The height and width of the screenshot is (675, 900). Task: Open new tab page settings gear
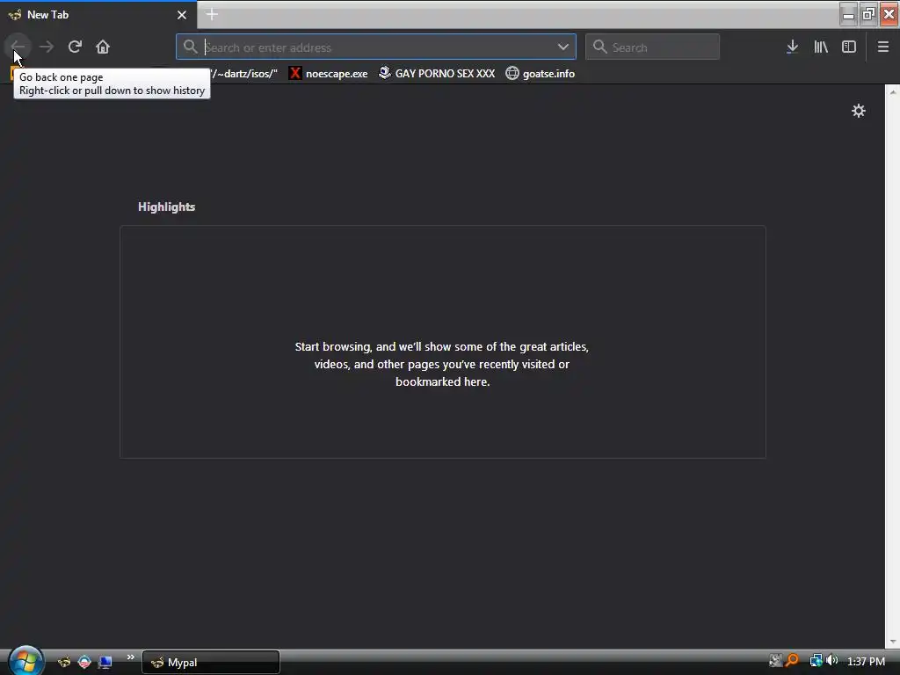pyautogui.click(x=858, y=111)
